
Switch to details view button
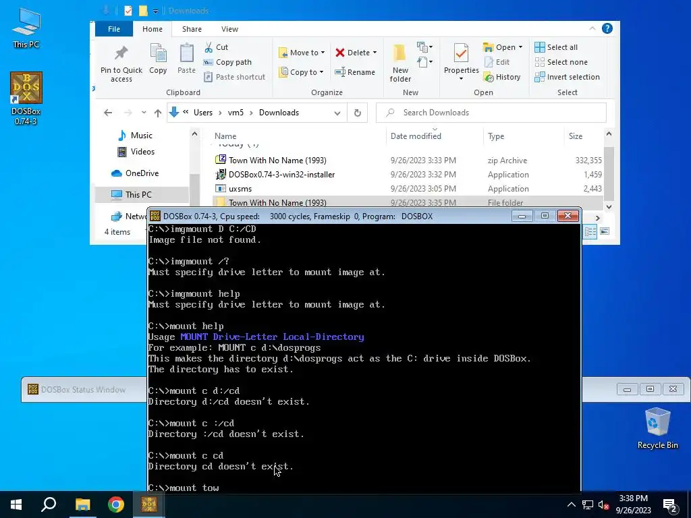(590, 231)
